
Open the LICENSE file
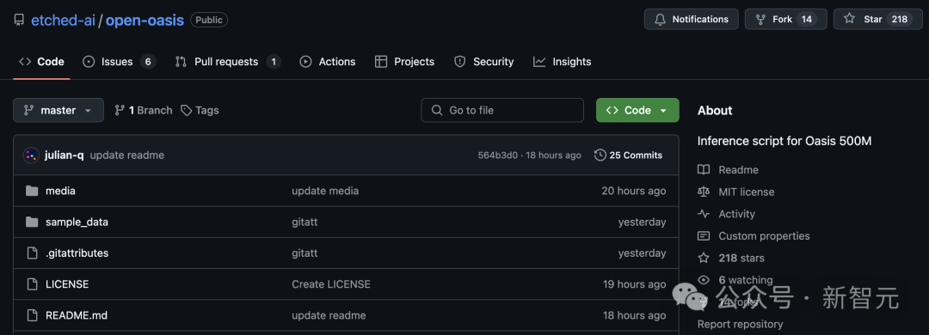point(67,284)
